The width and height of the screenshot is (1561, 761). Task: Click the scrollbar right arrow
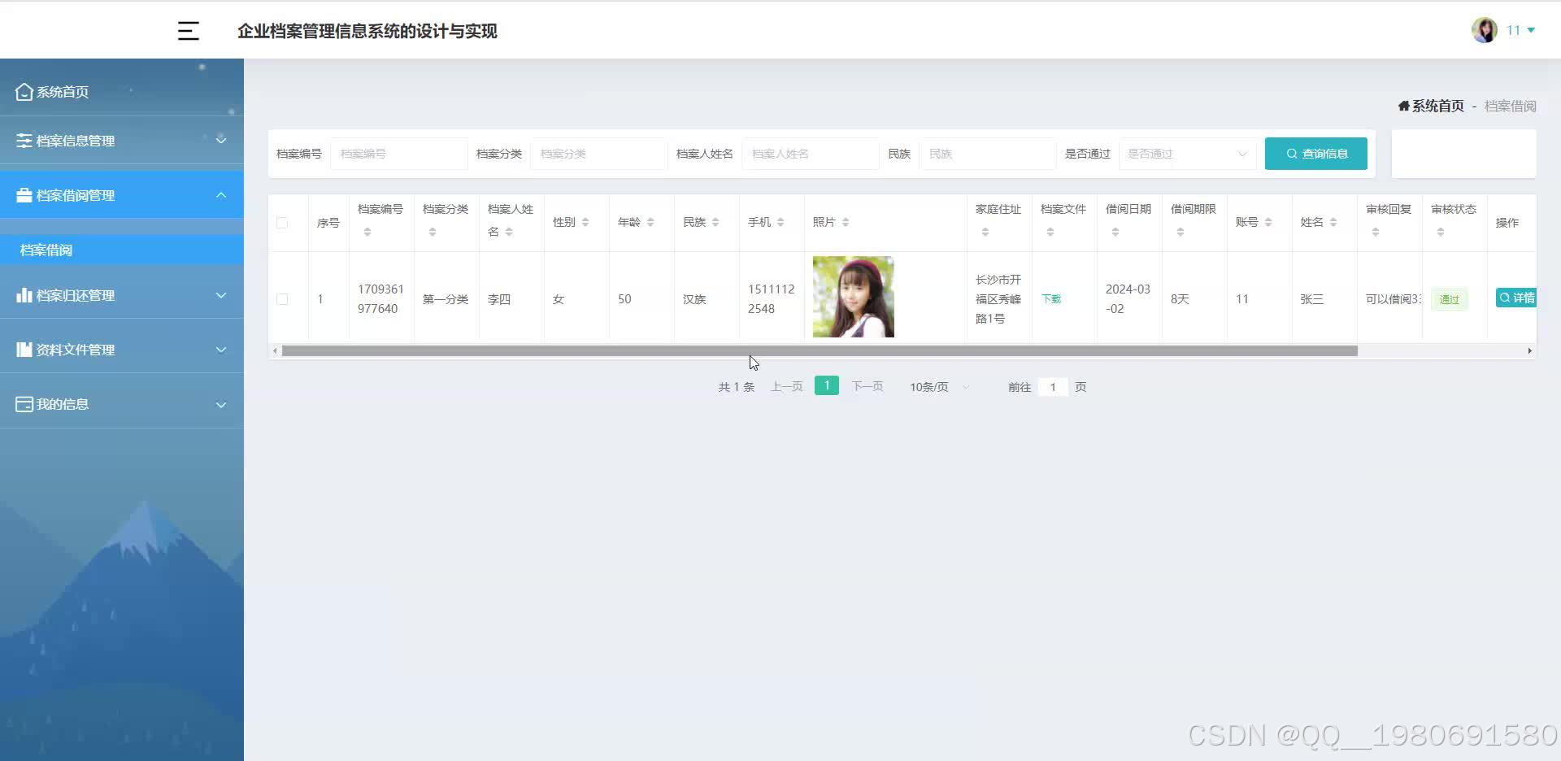(x=1529, y=351)
